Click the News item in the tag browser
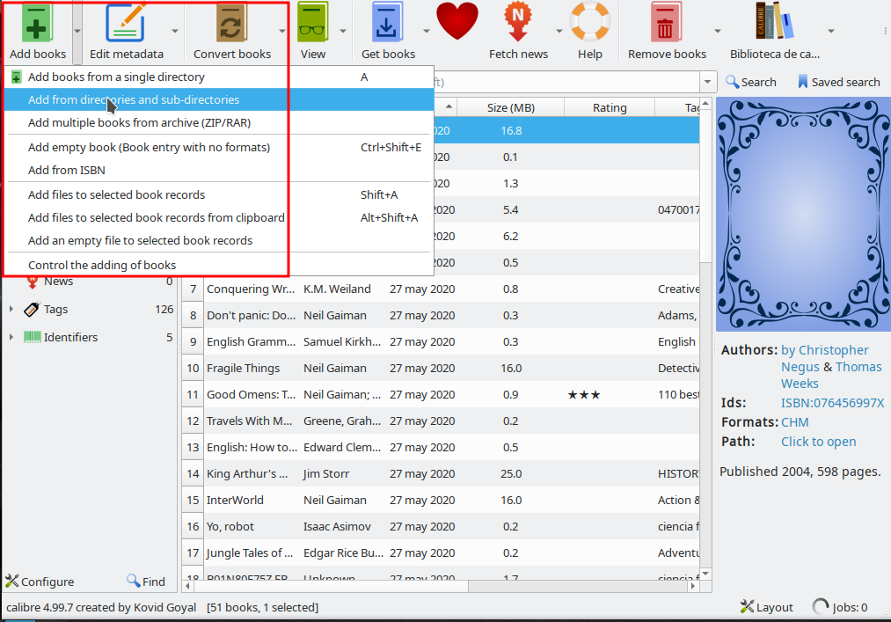This screenshot has width=891, height=622. pyautogui.click(x=59, y=281)
